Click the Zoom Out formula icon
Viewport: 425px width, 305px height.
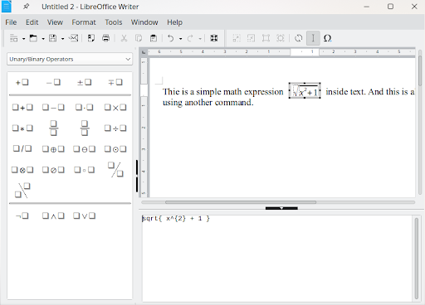click(251, 38)
